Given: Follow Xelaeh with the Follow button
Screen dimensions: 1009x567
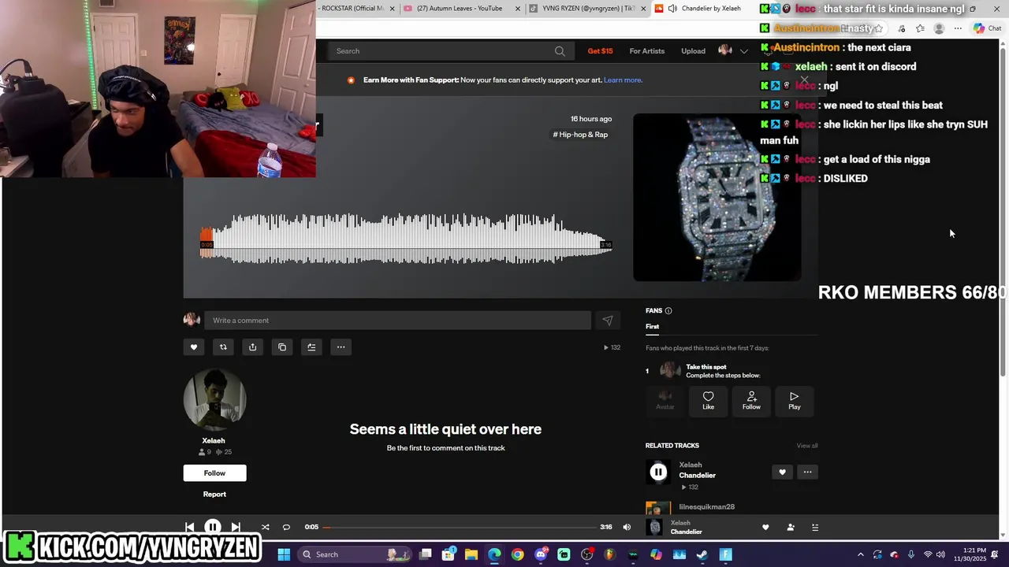Looking at the screenshot, I should tap(214, 472).
